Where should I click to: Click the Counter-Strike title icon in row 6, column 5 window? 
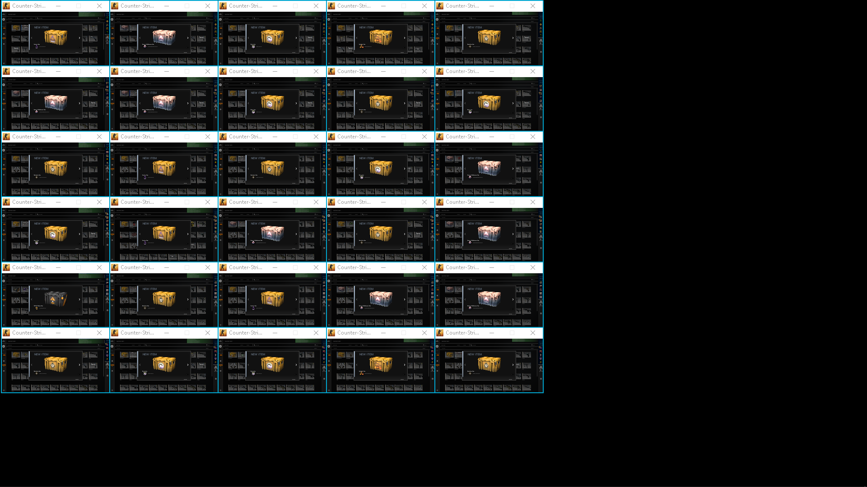(440, 333)
